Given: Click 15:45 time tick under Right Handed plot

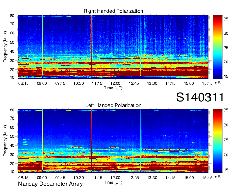Looking at the screenshot, I should tap(207, 83).
